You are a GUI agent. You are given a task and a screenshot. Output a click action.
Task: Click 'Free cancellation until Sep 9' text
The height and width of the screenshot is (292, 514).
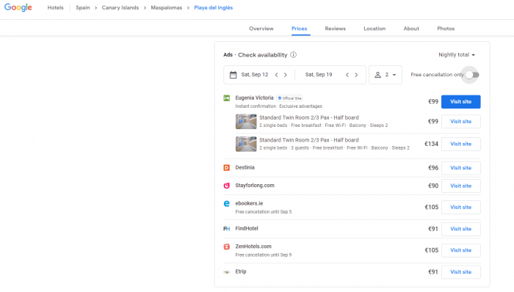pos(264,255)
